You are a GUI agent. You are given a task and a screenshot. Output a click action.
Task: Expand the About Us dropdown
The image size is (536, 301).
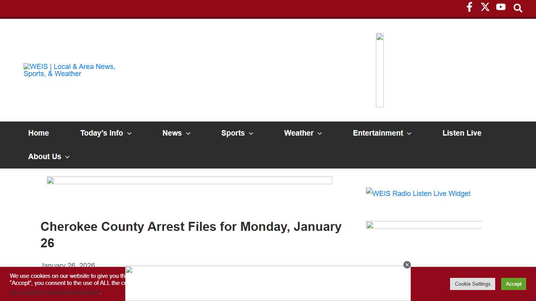tap(48, 156)
